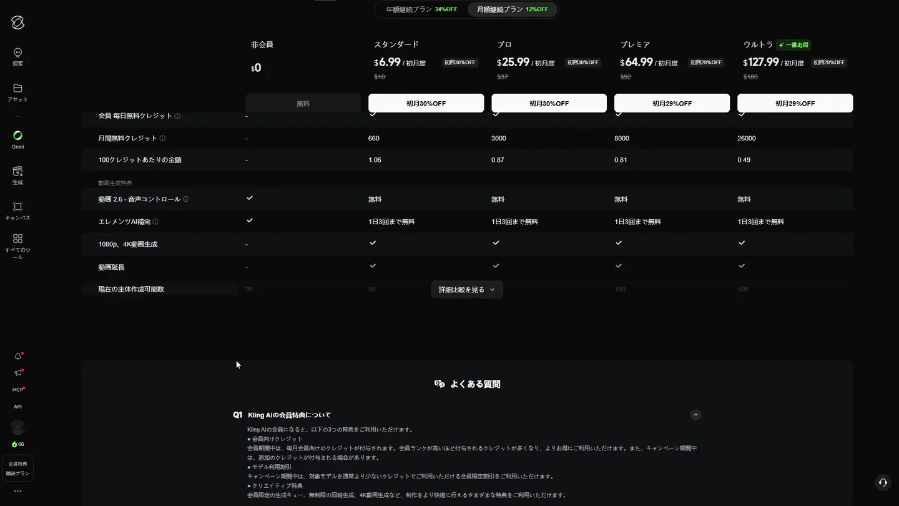Click 初回29%OFF badge beside $127.99
899x506 pixels.
829,62
